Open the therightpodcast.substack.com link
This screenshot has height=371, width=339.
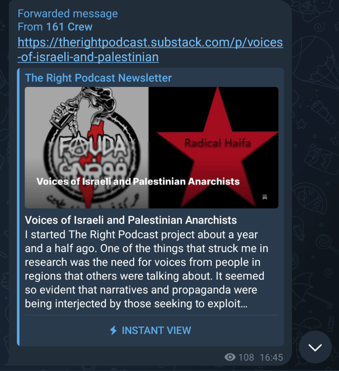(x=150, y=50)
